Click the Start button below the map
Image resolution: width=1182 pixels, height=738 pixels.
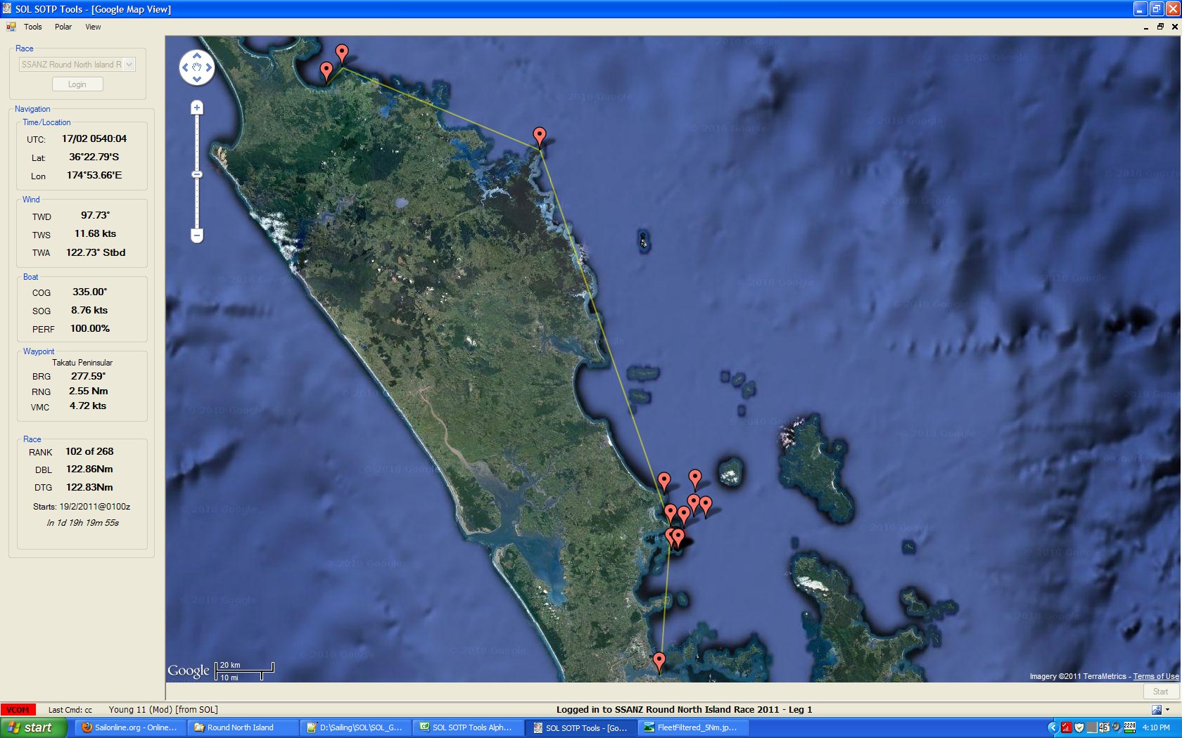click(x=1160, y=692)
